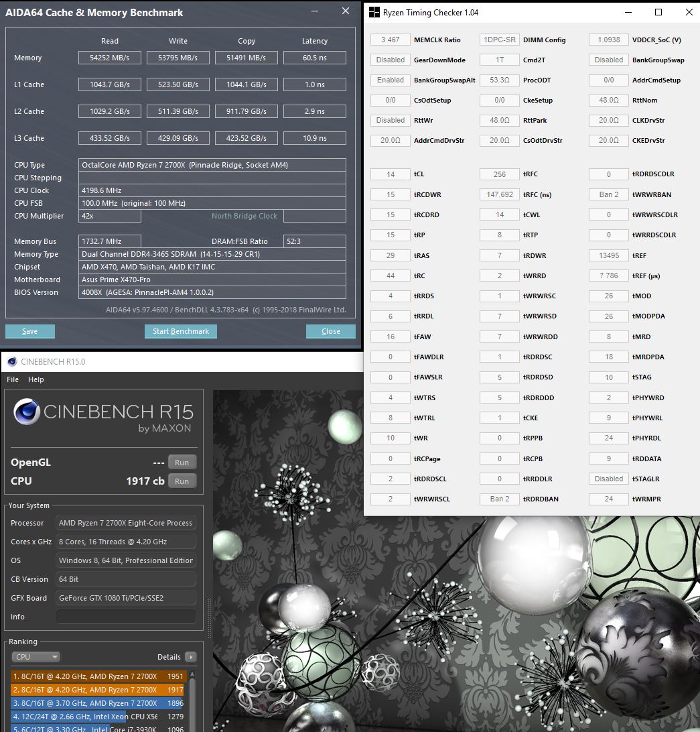Click the MEMCLK Ratio value 3 467
This screenshot has height=732, width=700.
(391, 40)
